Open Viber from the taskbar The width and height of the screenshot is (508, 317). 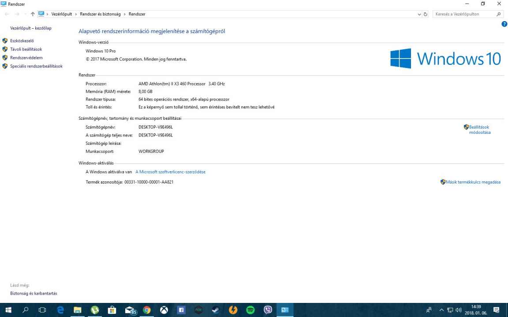click(268, 310)
